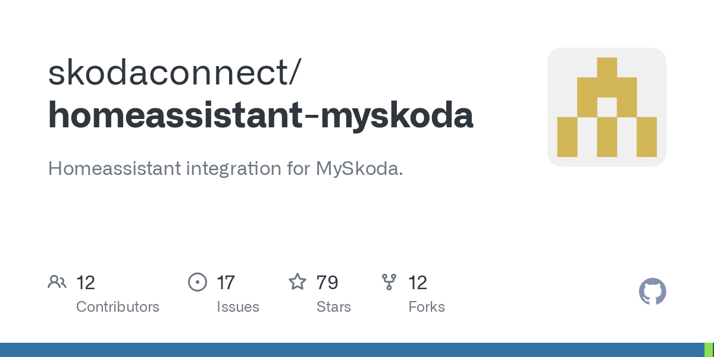Click the forks count of 12
This screenshot has width=714, height=357.
(x=418, y=282)
